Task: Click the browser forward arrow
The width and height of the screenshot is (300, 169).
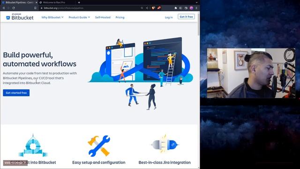Action: tap(8, 8)
